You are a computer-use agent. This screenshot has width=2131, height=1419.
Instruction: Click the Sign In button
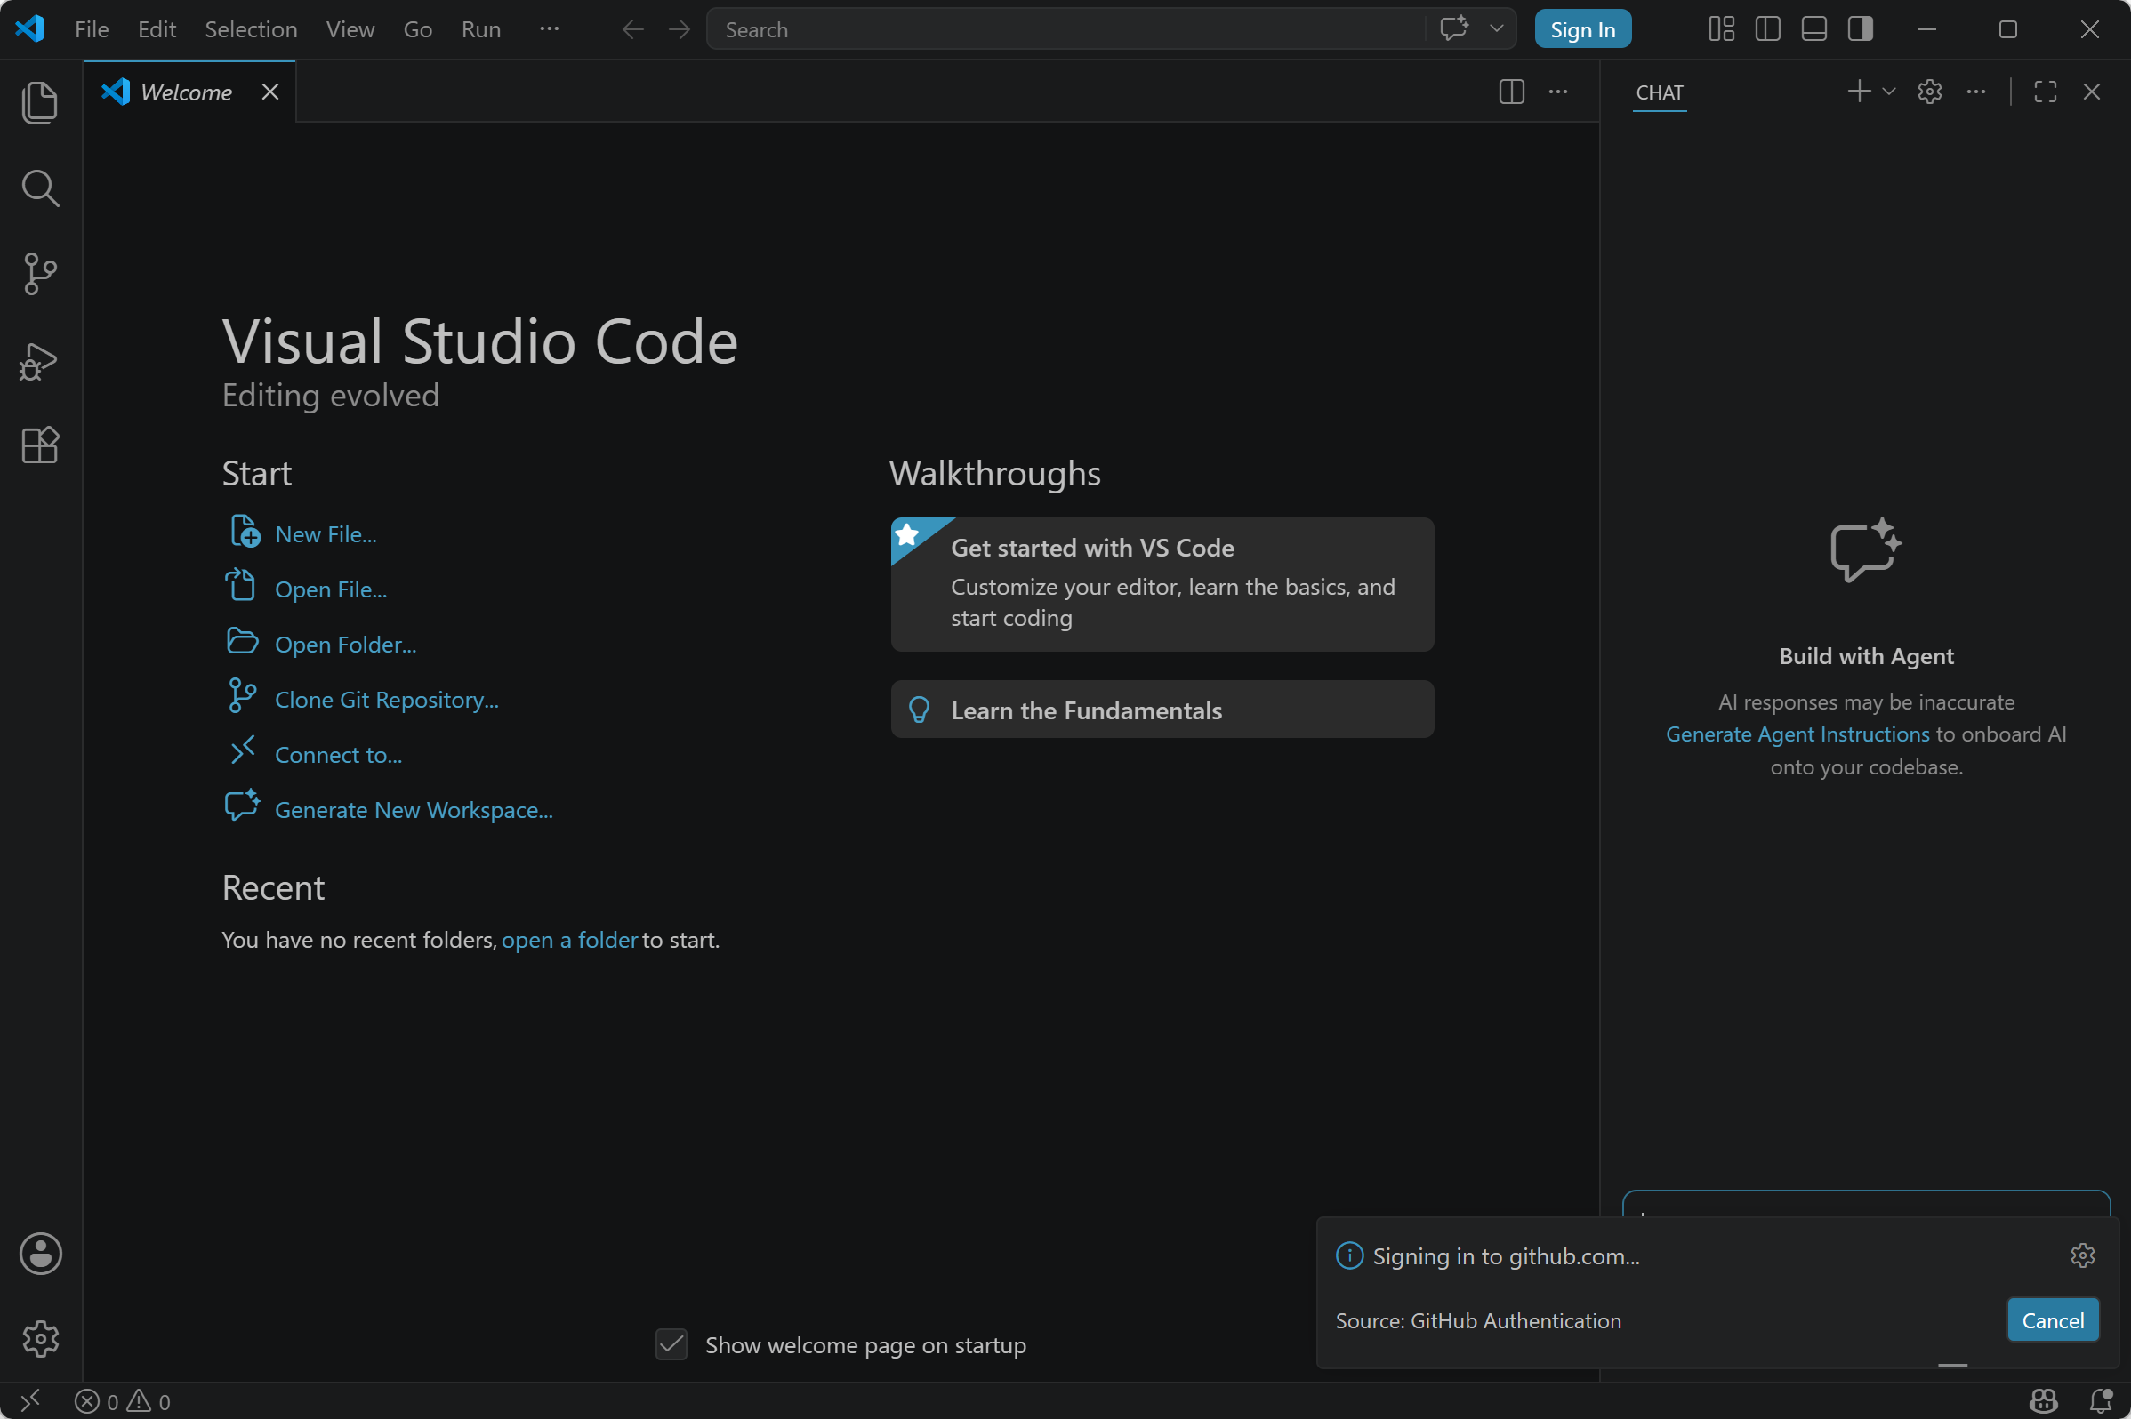(x=1582, y=30)
